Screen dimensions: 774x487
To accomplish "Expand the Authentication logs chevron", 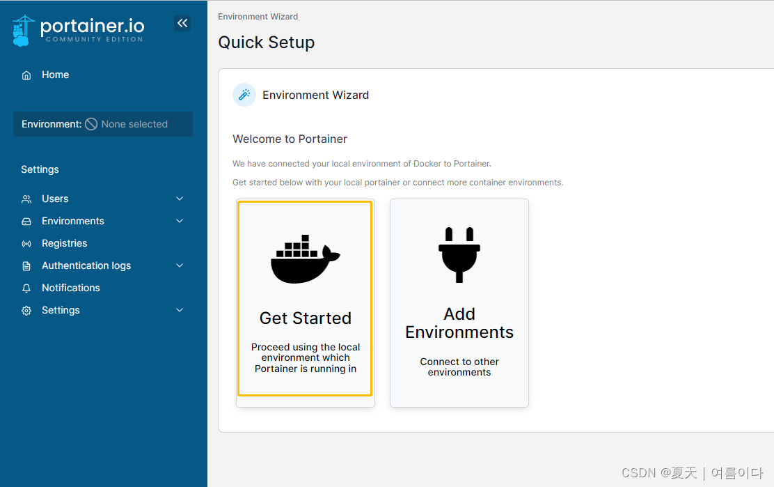I will (180, 265).
